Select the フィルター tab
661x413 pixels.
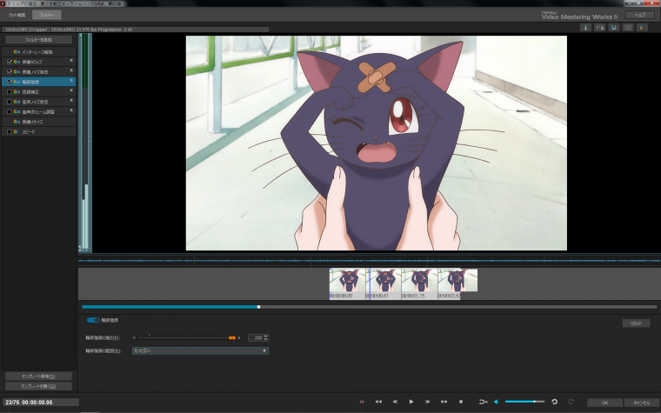coord(47,15)
